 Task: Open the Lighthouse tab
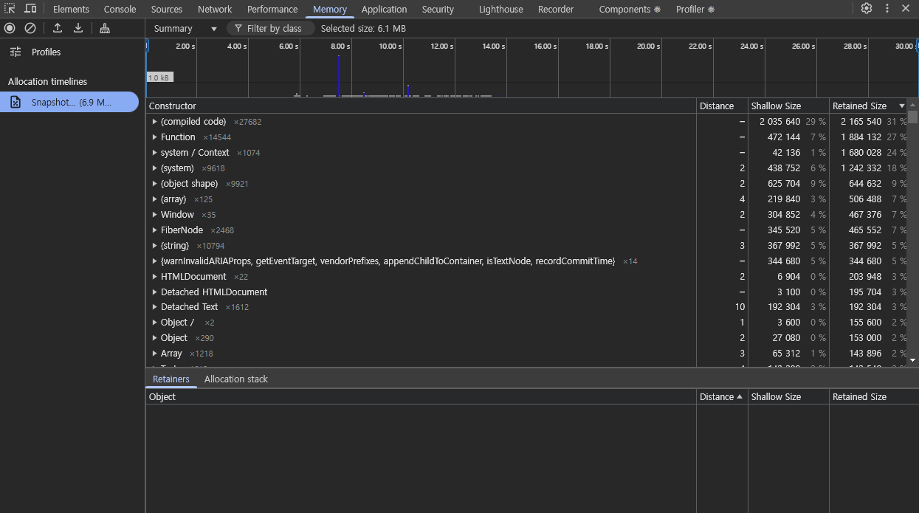[500, 10]
